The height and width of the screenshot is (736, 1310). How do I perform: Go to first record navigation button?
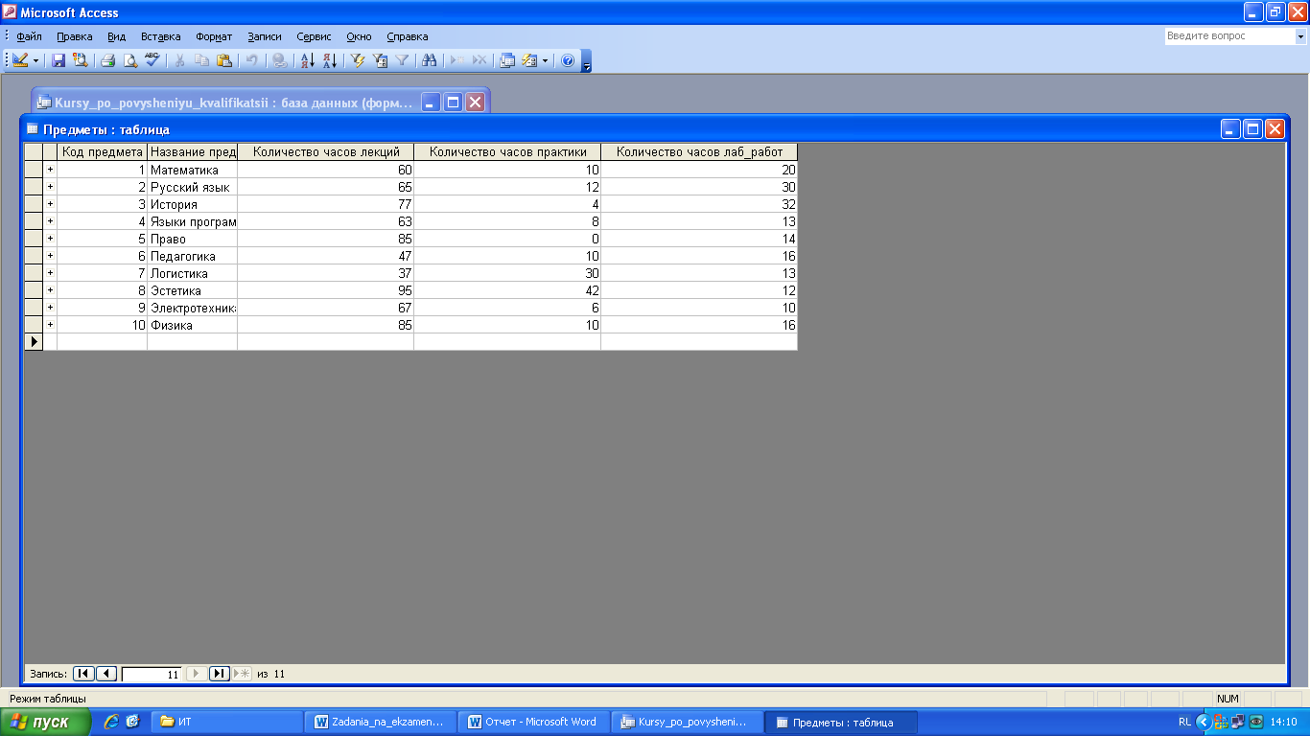83,674
